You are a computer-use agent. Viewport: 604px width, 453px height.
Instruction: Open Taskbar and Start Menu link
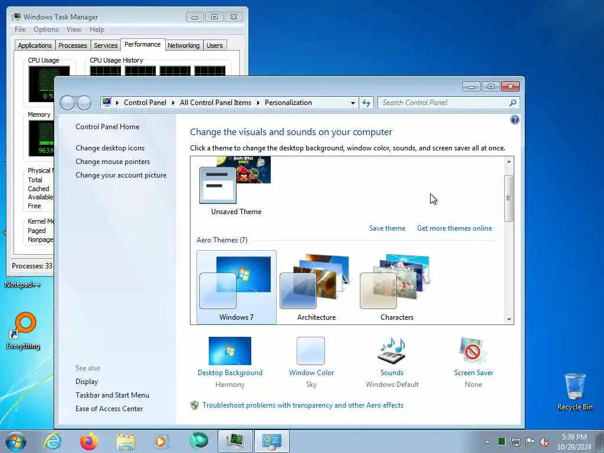112,395
